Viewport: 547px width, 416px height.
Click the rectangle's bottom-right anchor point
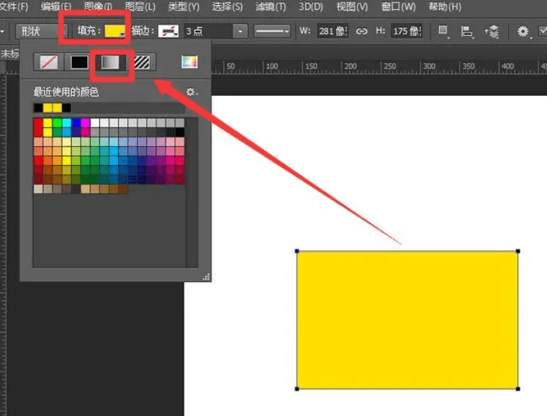coord(518,389)
